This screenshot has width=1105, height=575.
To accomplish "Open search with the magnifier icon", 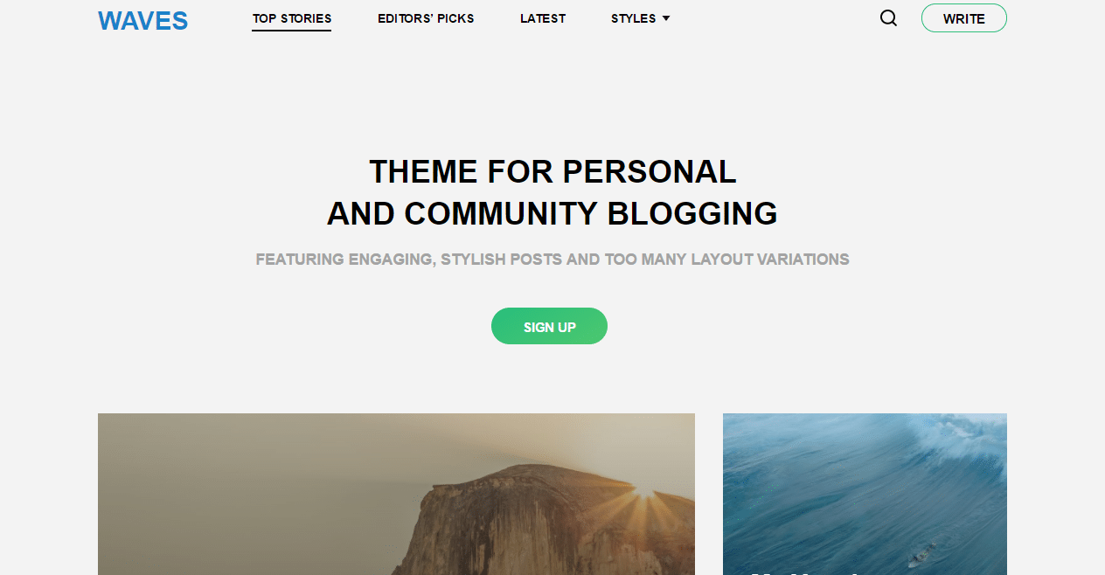I will [888, 18].
